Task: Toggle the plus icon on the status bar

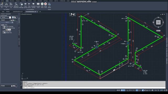Action: click(156, 90)
